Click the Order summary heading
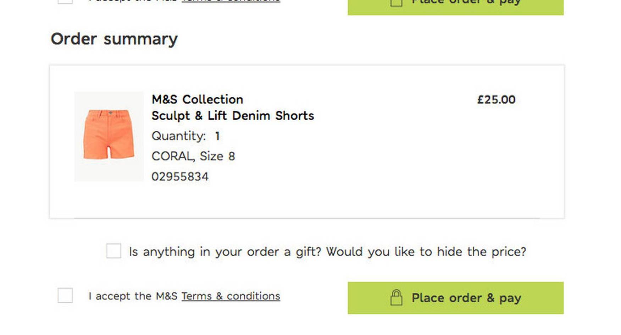This screenshot has height=335, width=621. coord(114,38)
